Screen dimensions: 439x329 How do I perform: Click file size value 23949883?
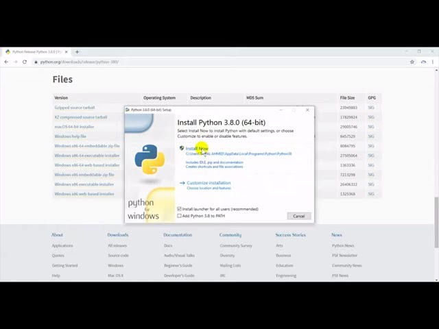tap(348, 108)
